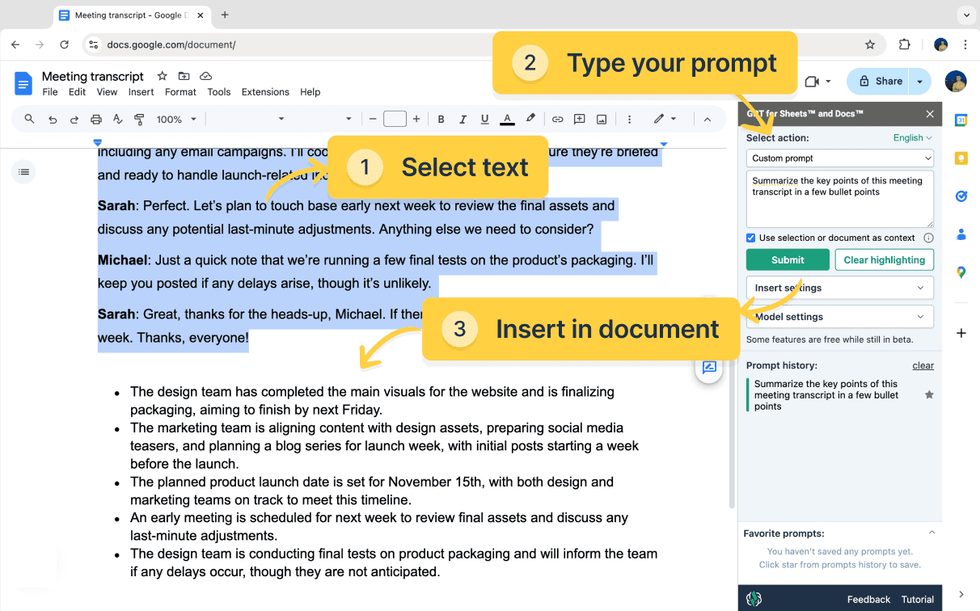This screenshot has width=980, height=611.
Task: Insert an image into the document
Action: 601,119
